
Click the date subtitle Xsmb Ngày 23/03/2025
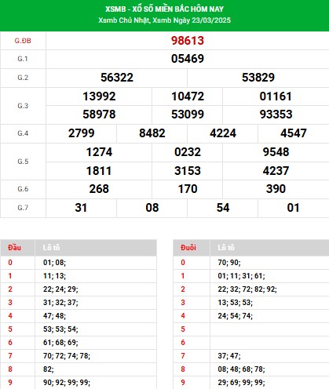pos(192,20)
